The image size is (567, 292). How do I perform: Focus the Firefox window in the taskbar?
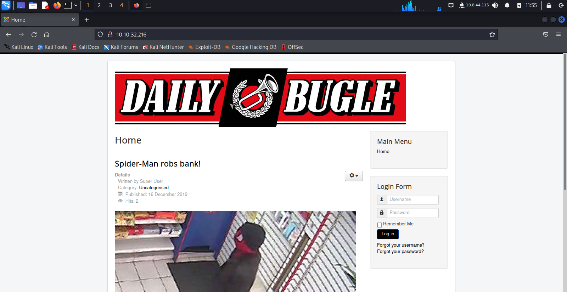(x=136, y=5)
